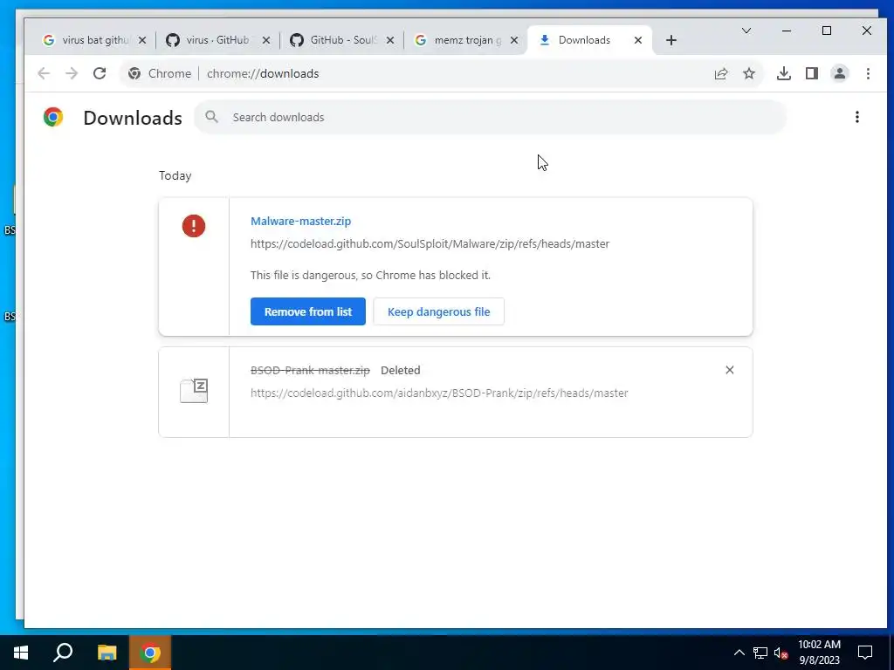This screenshot has width=894, height=670.
Task: Click the 'Today' date heading
Action: point(175,175)
